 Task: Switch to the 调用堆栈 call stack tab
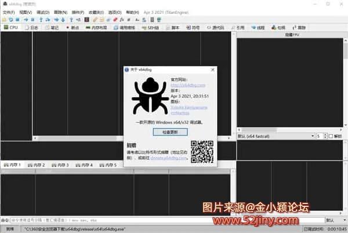pos(124,27)
